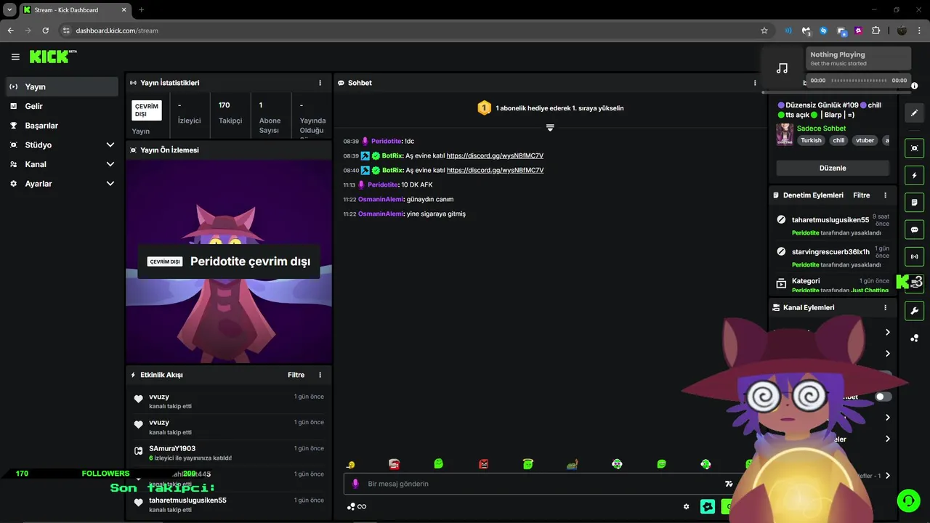Click SAmuraY1903 raid event entry
This screenshot has width=930, height=523.
229,453
